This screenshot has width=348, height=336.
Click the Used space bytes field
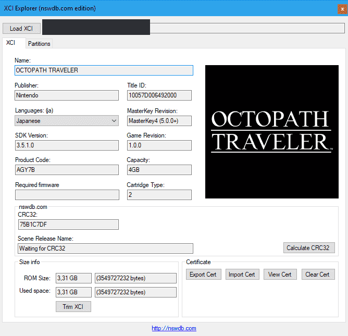point(135,292)
